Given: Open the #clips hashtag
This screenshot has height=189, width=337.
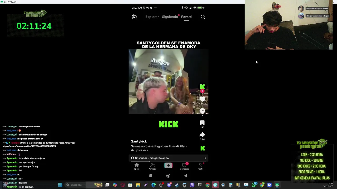Looking at the screenshot, I should [x=135, y=150].
